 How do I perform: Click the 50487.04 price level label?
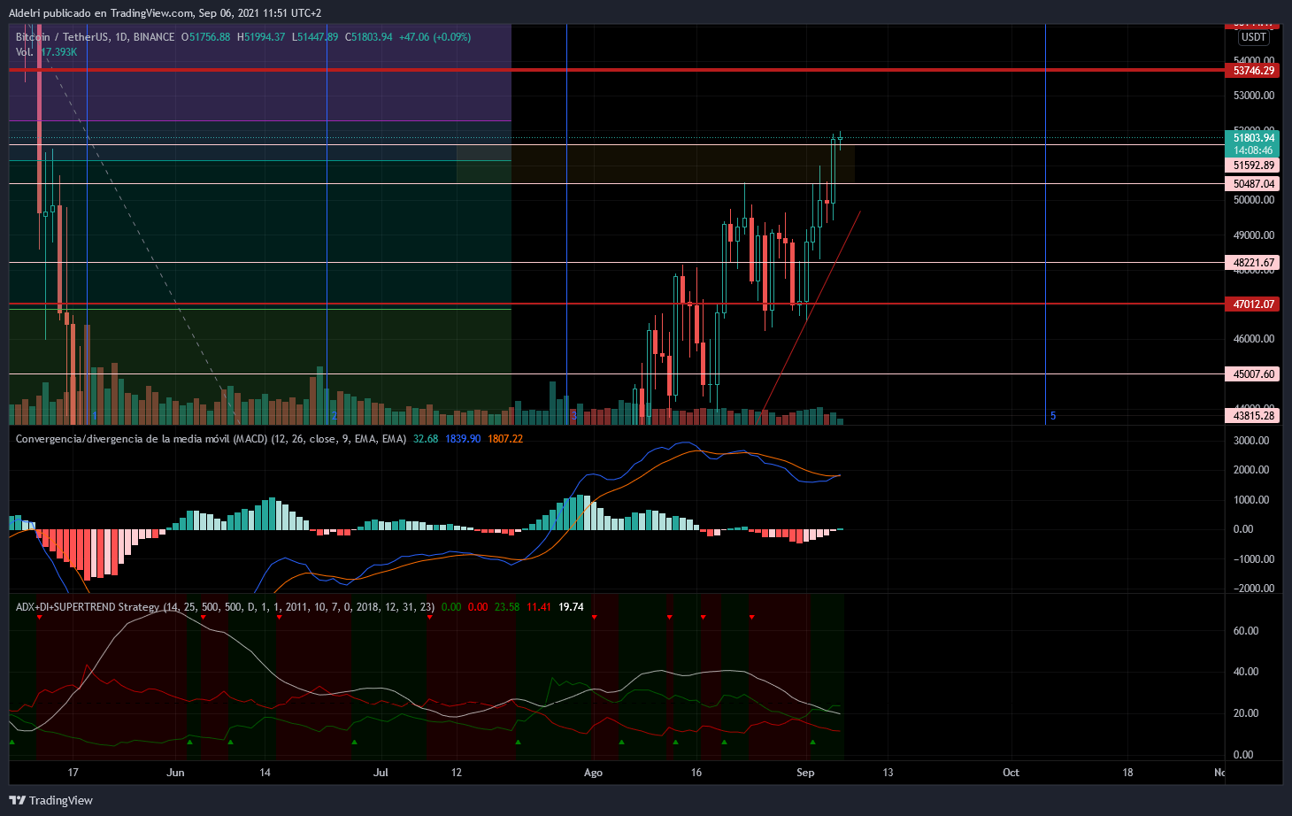pos(1253,184)
